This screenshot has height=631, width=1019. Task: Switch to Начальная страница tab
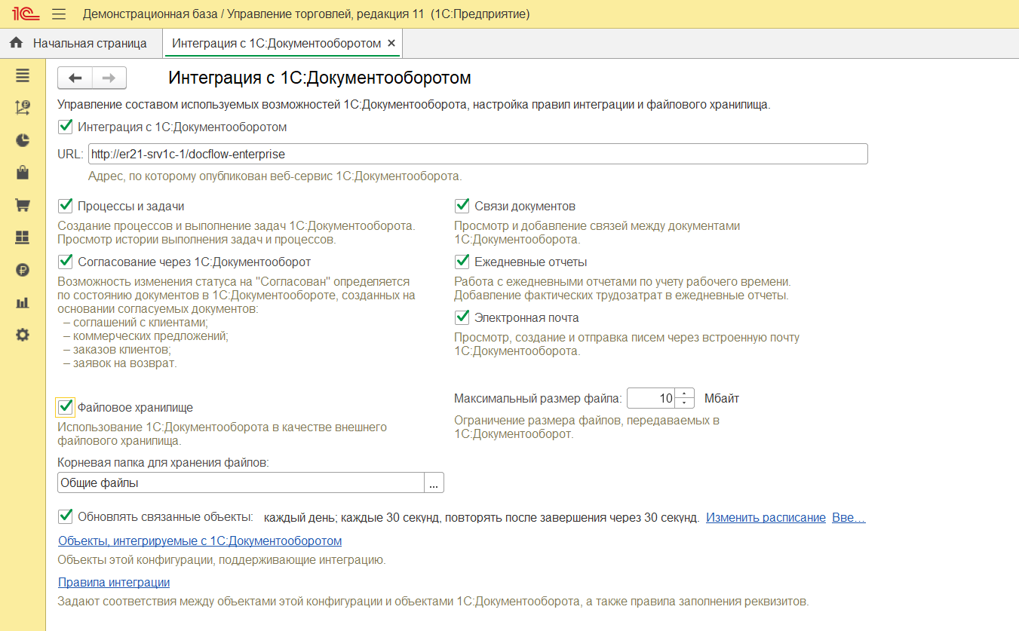pyautogui.click(x=81, y=44)
